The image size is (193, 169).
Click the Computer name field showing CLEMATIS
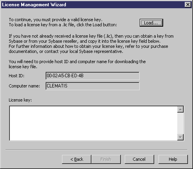point(93,86)
